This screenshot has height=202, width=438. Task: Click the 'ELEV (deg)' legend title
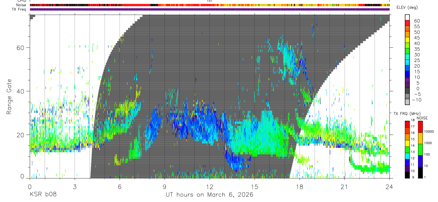coord(407,8)
